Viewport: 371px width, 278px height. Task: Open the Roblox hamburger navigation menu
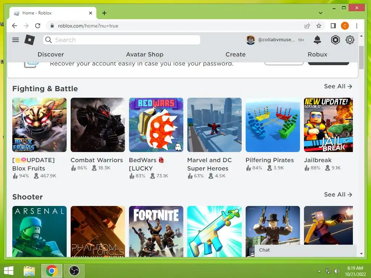coord(16,40)
